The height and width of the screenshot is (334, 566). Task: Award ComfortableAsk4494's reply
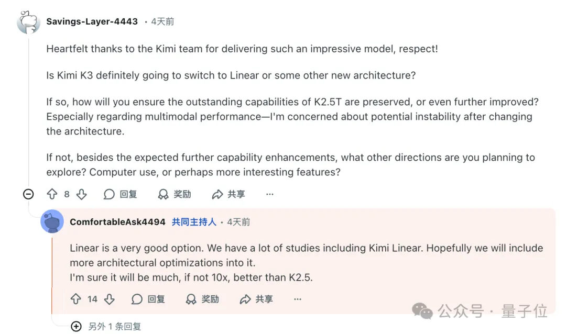point(202,299)
